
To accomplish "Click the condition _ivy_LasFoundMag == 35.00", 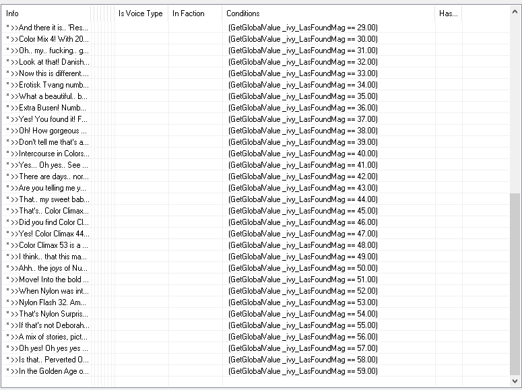I will click(303, 96).
